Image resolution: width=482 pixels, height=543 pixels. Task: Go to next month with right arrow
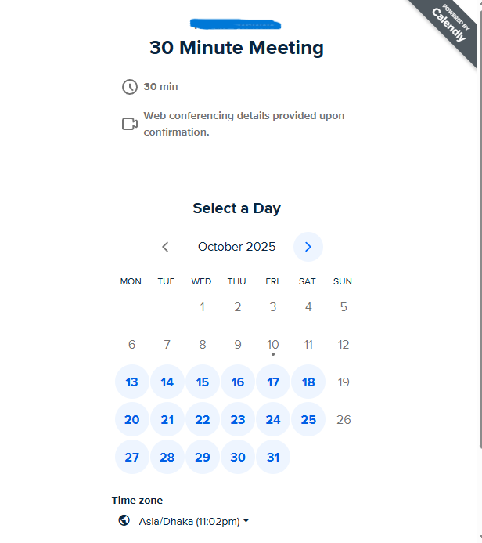[x=308, y=247]
